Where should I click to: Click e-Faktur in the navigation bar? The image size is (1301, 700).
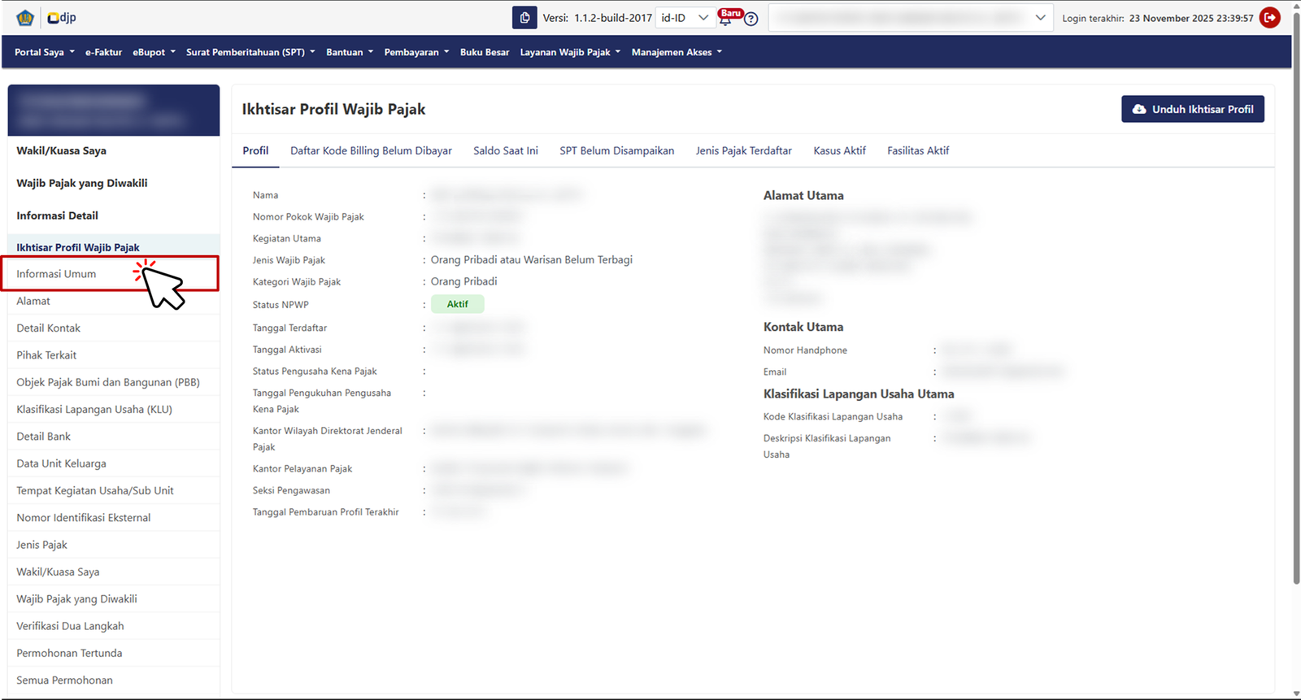103,52
